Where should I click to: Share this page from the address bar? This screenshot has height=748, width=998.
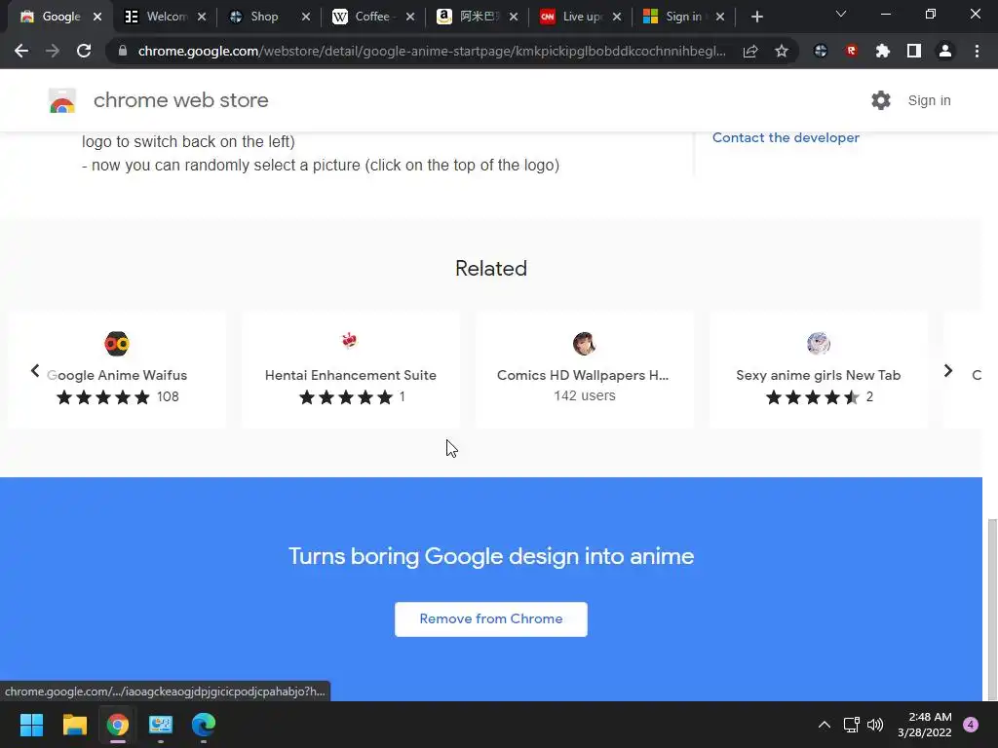(750, 51)
